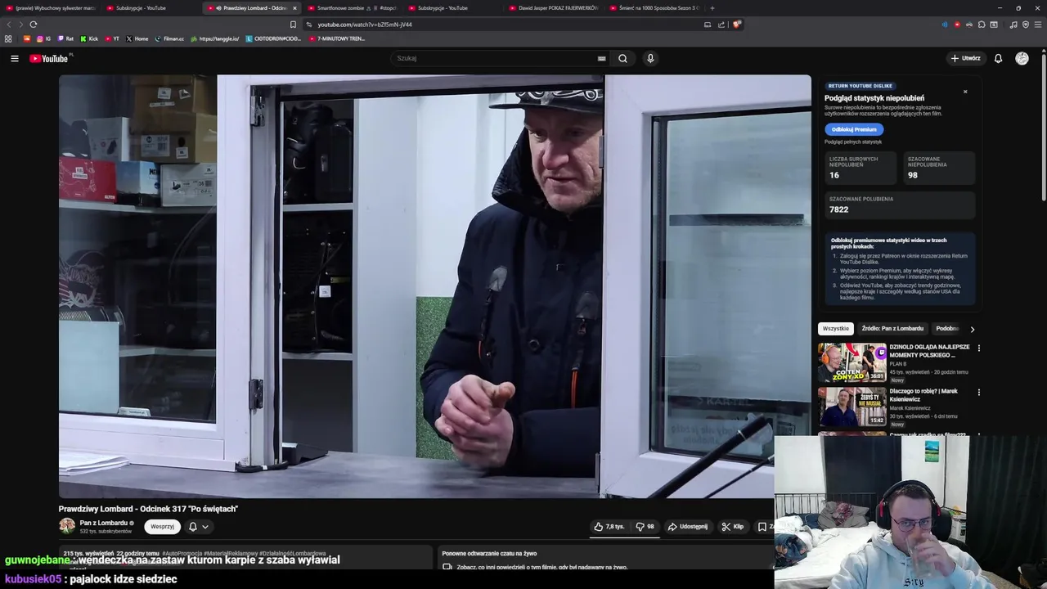1047x589 pixels.
Task: Open the apps grid in bookmarks bar
Action: 8,38
